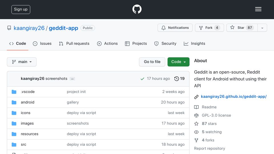Open the Insights tab
This screenshot has height=154, width=274.
coord(194,43)
